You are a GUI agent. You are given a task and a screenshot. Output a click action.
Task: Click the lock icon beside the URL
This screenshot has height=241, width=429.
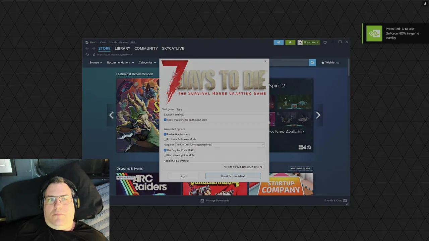point(94,55)
